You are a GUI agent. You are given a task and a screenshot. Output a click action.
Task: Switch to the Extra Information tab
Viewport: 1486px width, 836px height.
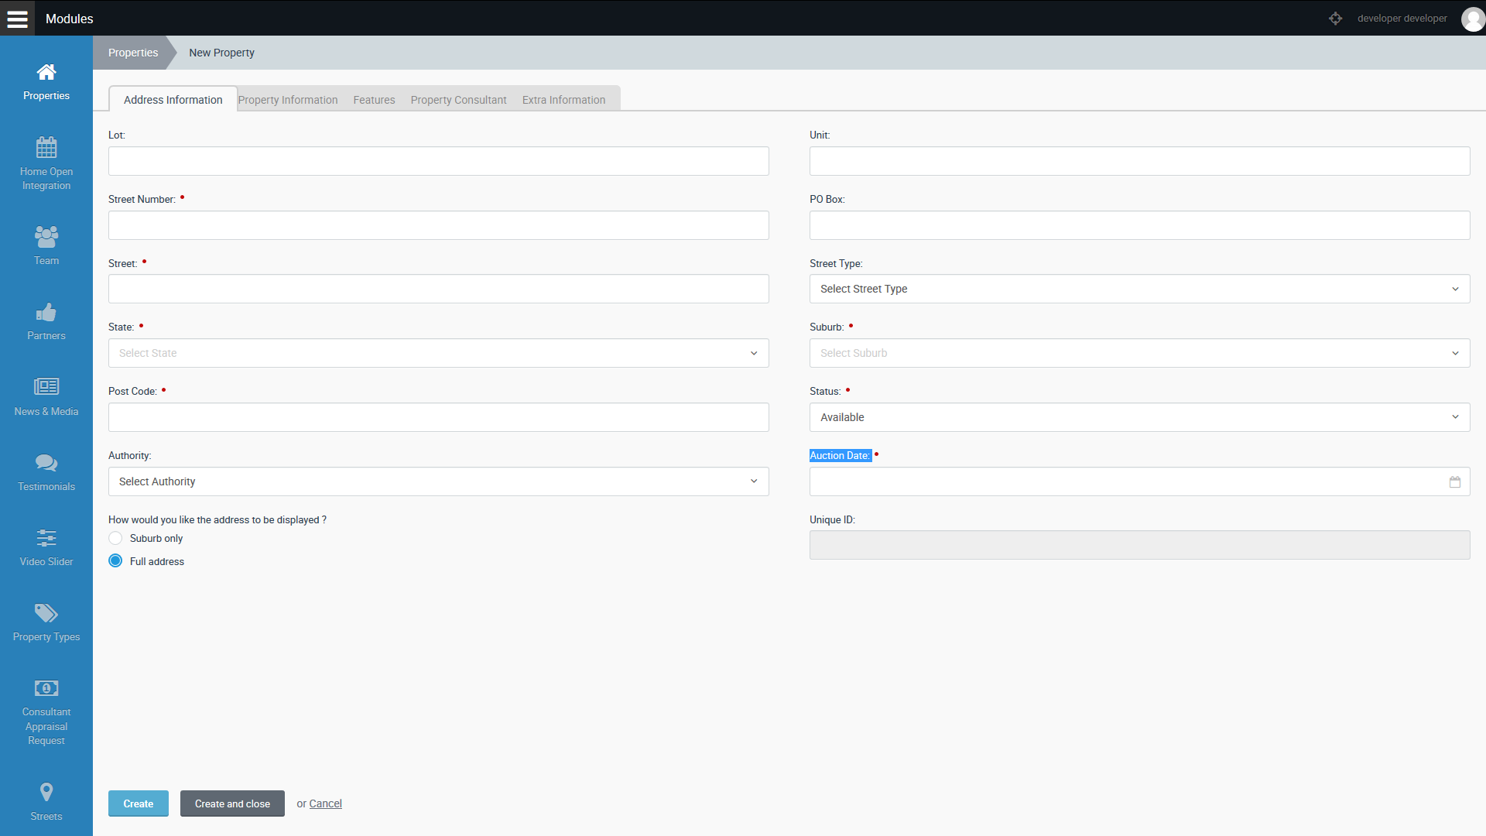(563, 100)
